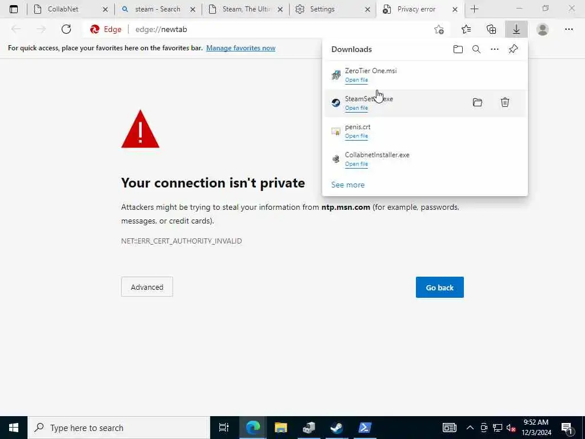Show hidden system tray icons
Screen dimensions: 585x439
coord(470,428)
